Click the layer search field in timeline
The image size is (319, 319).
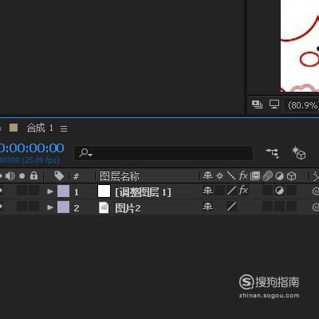163,153
